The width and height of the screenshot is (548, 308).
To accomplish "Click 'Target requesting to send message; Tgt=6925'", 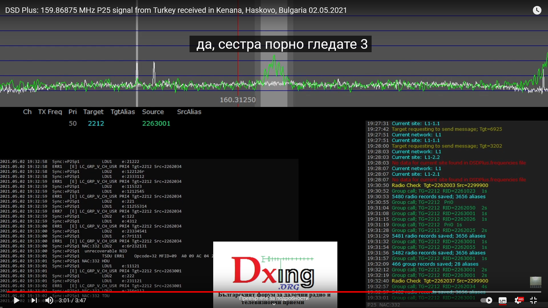I will (x=435, y=129).
